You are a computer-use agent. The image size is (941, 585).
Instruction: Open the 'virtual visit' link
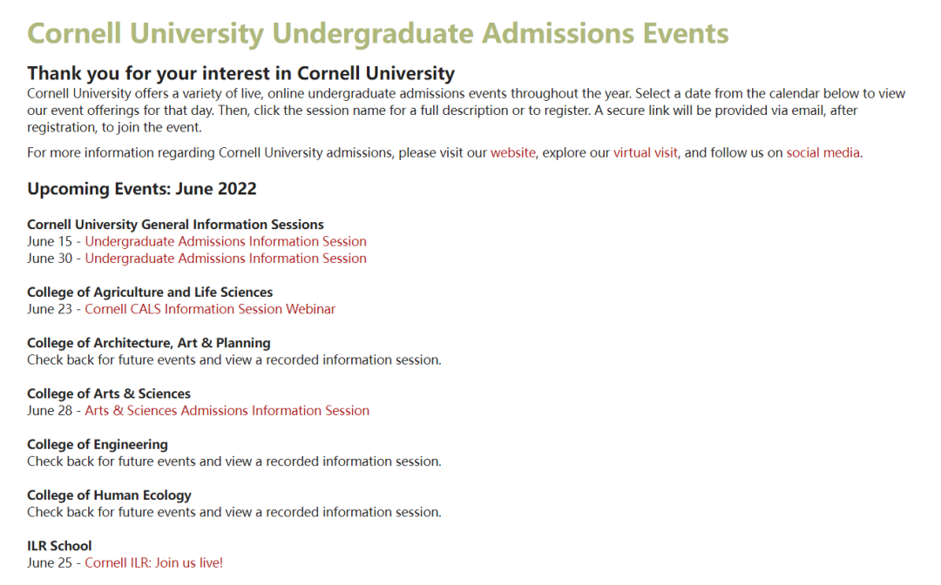click(645, 153)
